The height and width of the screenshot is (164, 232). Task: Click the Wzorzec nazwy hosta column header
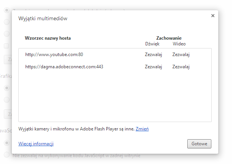point(48,38)
